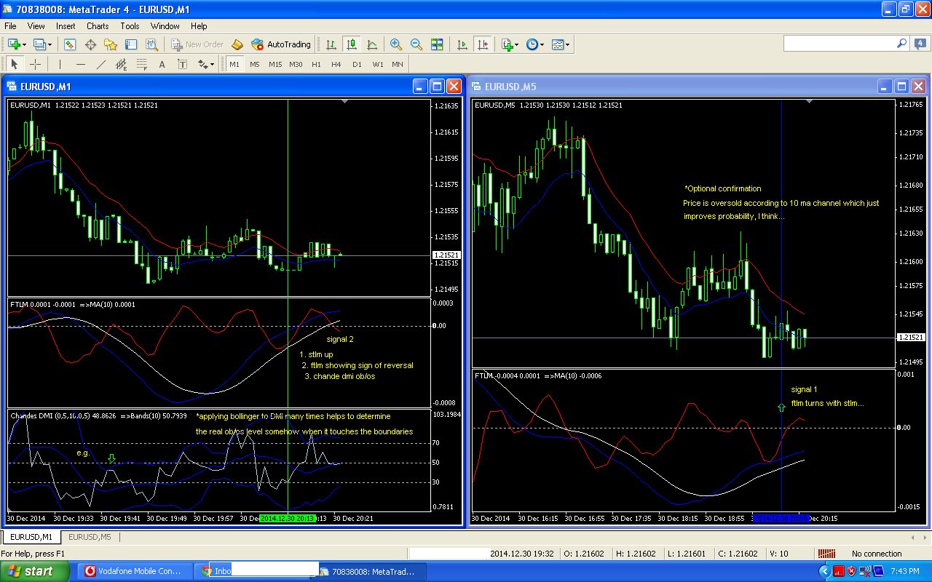The width and height of the screenshot is (932, 582).
Task: Switch timeframe to M1
Action: 234,64
